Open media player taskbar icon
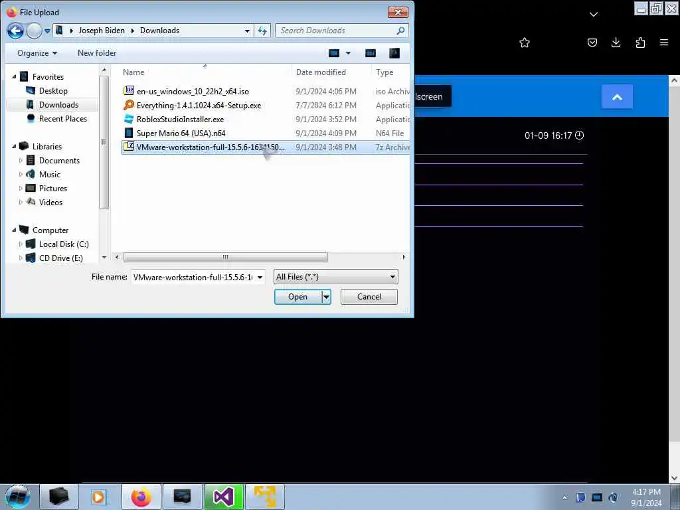 click(x=99, y=497)
